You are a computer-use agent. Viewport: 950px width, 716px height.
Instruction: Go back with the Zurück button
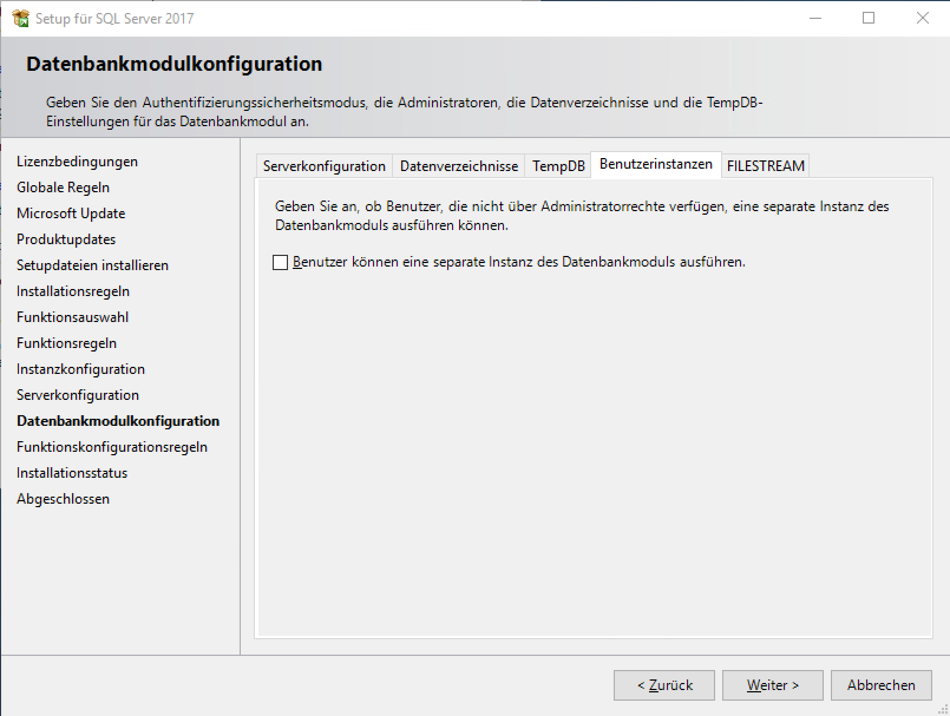(x=664, y=685)
